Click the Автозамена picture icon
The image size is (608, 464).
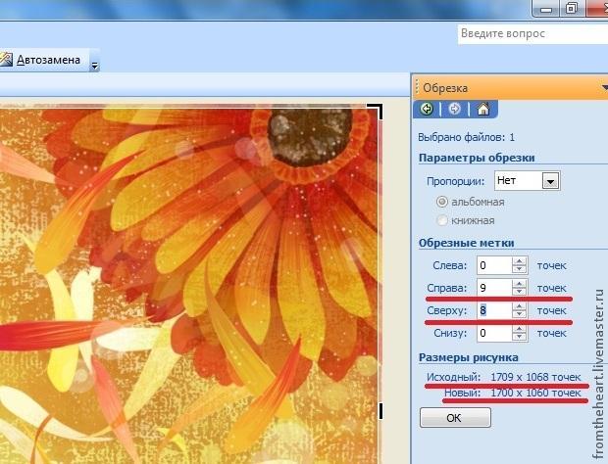pyautogui.click(x=6, y=59)
